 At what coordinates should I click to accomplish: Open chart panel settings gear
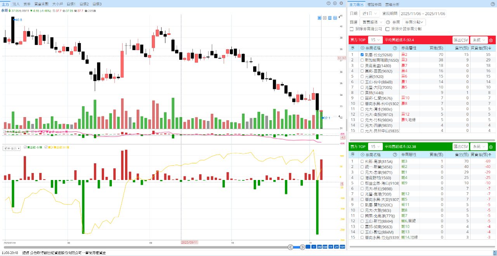point(341,3)
